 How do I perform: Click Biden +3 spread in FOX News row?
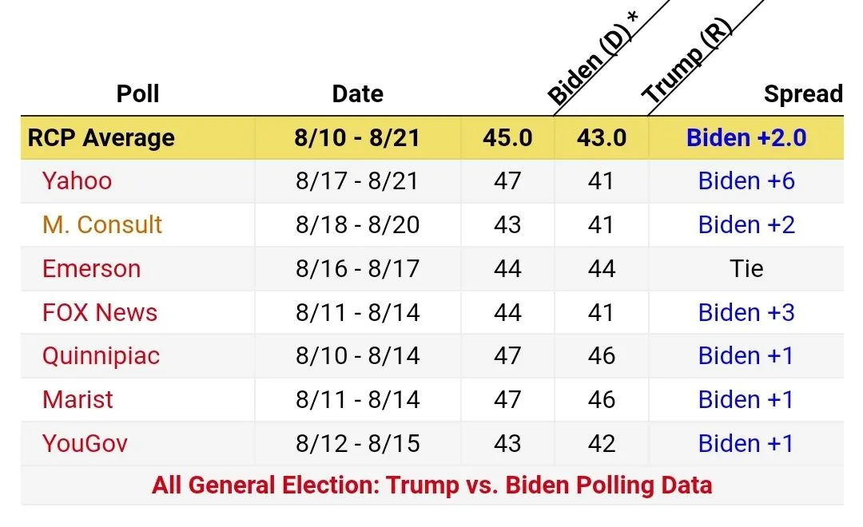tap(746, 312)
